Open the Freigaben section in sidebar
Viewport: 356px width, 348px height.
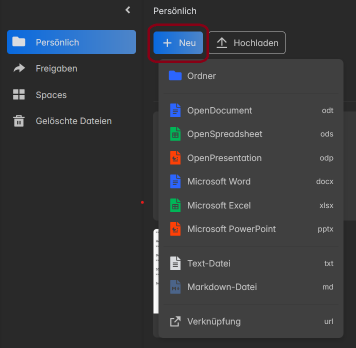(x=56, y=68)
